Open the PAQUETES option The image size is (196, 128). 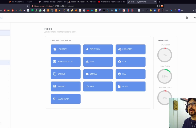(x=130, y=49)
